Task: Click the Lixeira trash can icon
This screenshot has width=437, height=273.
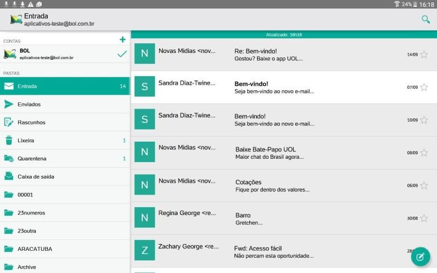Action: [9, 140]
